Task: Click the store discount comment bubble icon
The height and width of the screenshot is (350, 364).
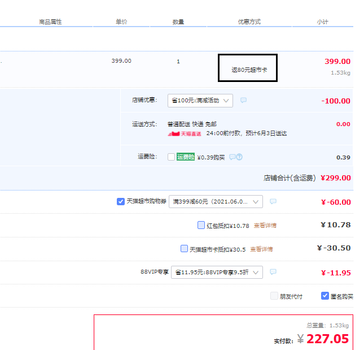Action: [243, 100]
